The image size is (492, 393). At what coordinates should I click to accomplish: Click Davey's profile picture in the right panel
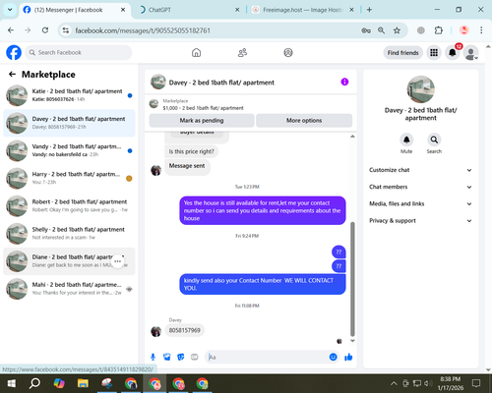pyautogui.click(x=420, y=89)
